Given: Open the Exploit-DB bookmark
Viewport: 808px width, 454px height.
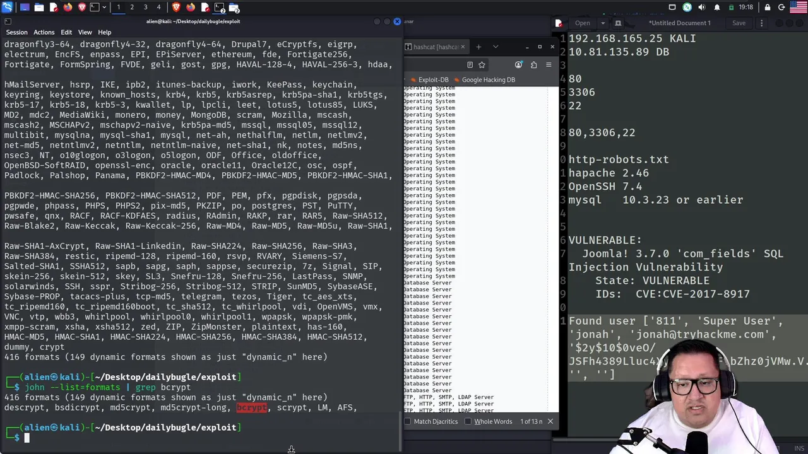Looking at the screenshot, I should (x=429, y=80).
